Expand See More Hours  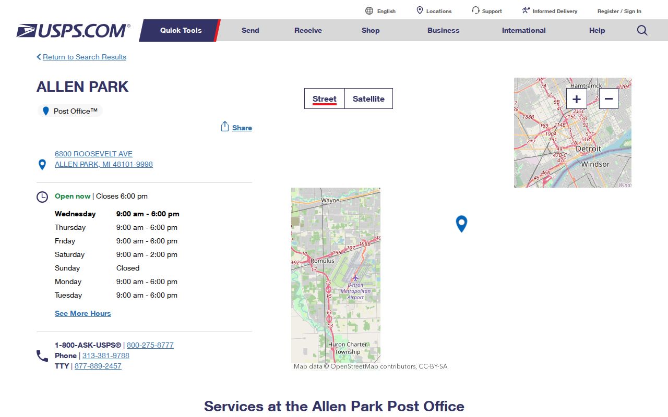click(83, 313)
